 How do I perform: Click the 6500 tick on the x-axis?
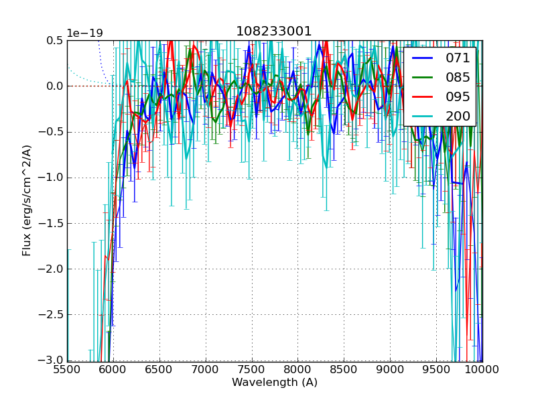tap(159, 369)
